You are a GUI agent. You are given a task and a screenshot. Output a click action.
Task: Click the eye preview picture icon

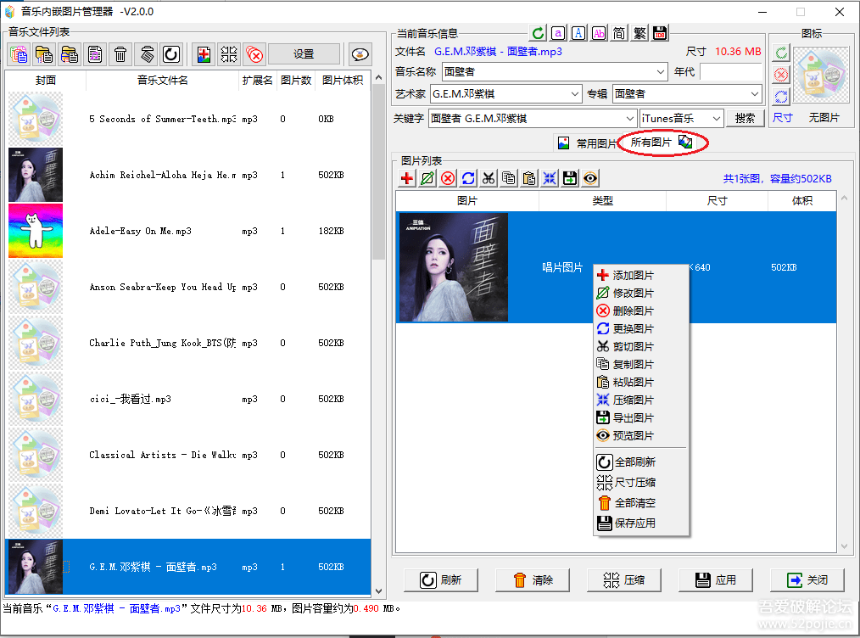(x=590, y=178)
